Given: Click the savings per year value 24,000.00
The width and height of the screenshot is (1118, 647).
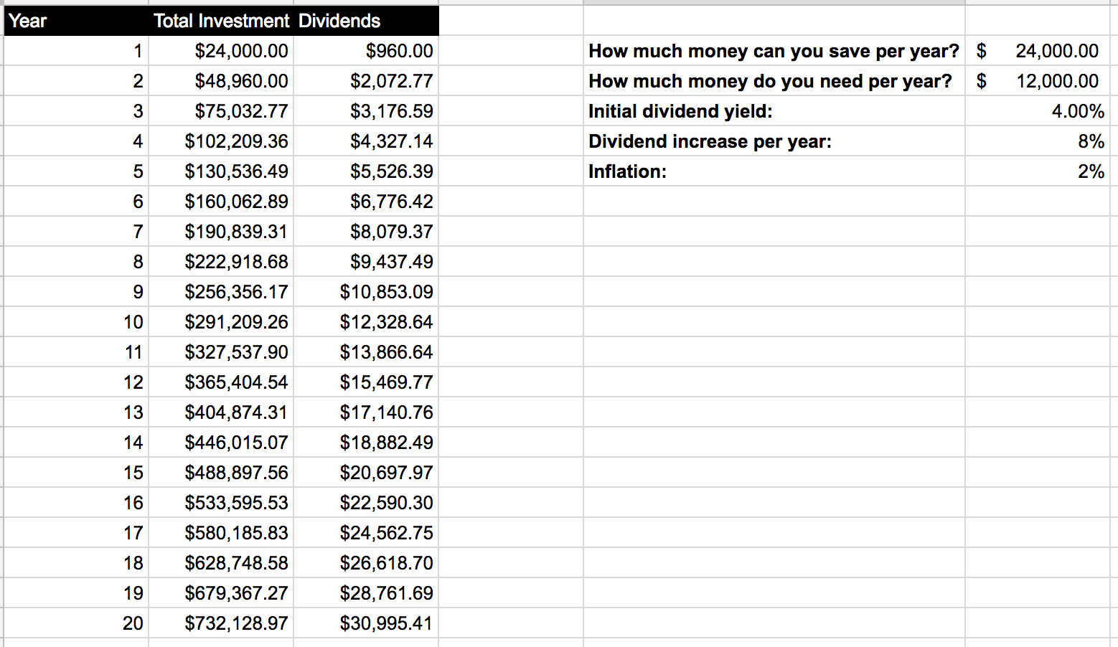Looking at the screenshot, I should click(x=1037, y=51).
